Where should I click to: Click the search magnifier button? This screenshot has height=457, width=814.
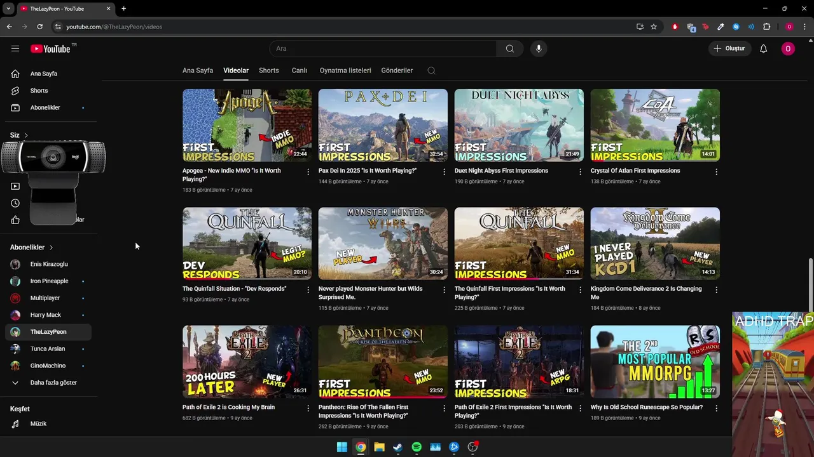[x=510, y=49]
